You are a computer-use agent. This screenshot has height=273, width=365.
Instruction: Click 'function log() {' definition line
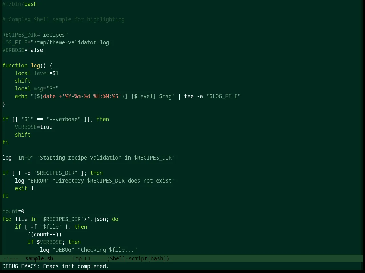(x=27, y=65)
